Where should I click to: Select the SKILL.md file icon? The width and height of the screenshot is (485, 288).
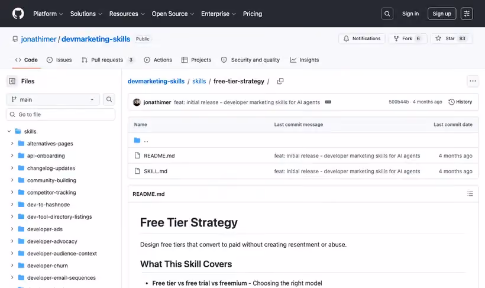click(x=137, y=171)
